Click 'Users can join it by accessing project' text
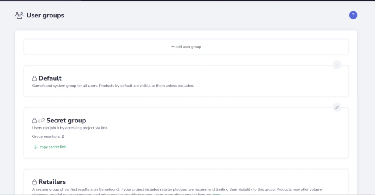 (x=70, y=128)
